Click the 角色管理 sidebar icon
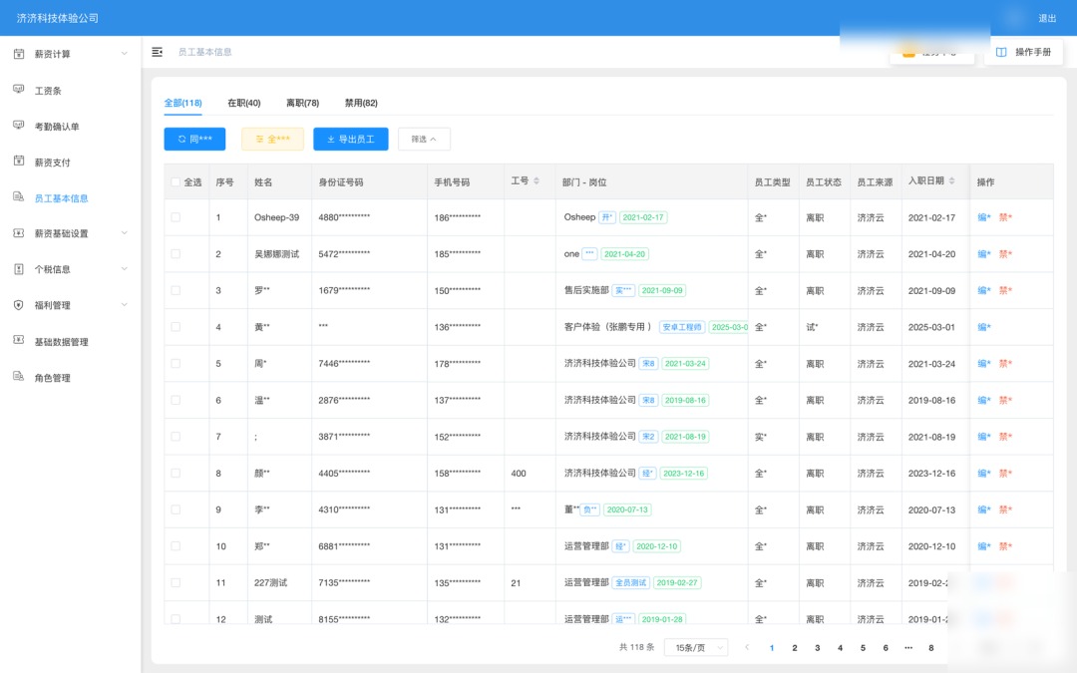 [x=19, y=376]
